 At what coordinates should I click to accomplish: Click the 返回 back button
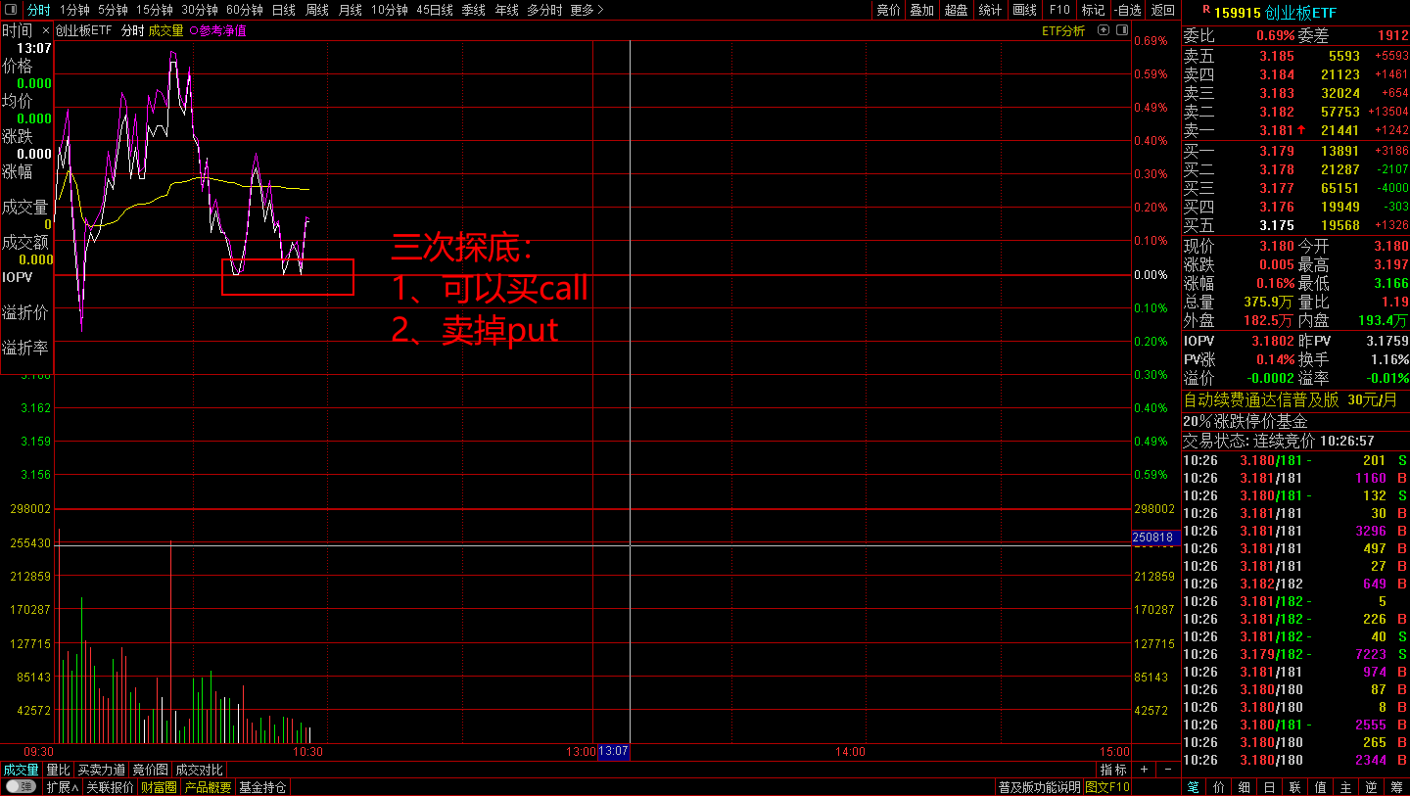(1163, 10)
